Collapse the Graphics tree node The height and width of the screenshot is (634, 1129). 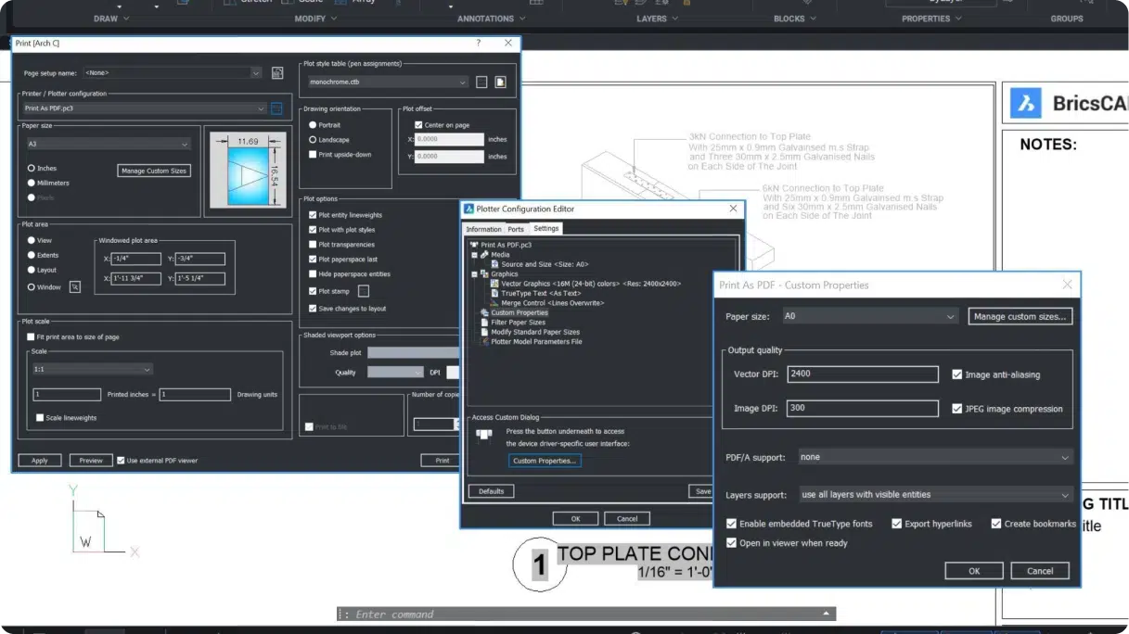pyautogui.click(x=475, y=274)
